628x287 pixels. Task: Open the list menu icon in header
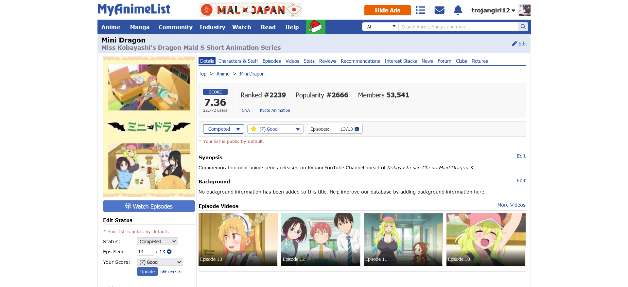pos(420,10)
